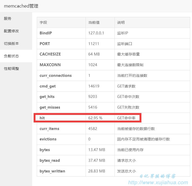Open the www.xujiahua.com watermark link

pyautogui.click(x=158, y=182)
